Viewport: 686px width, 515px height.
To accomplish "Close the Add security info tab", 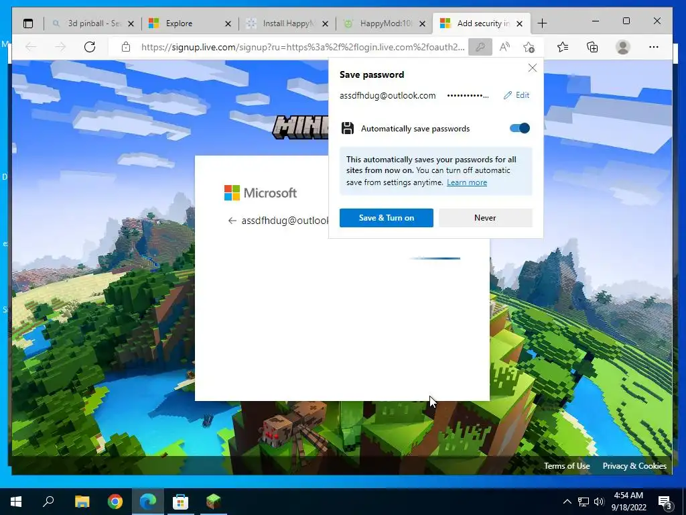I will [519, 24].
